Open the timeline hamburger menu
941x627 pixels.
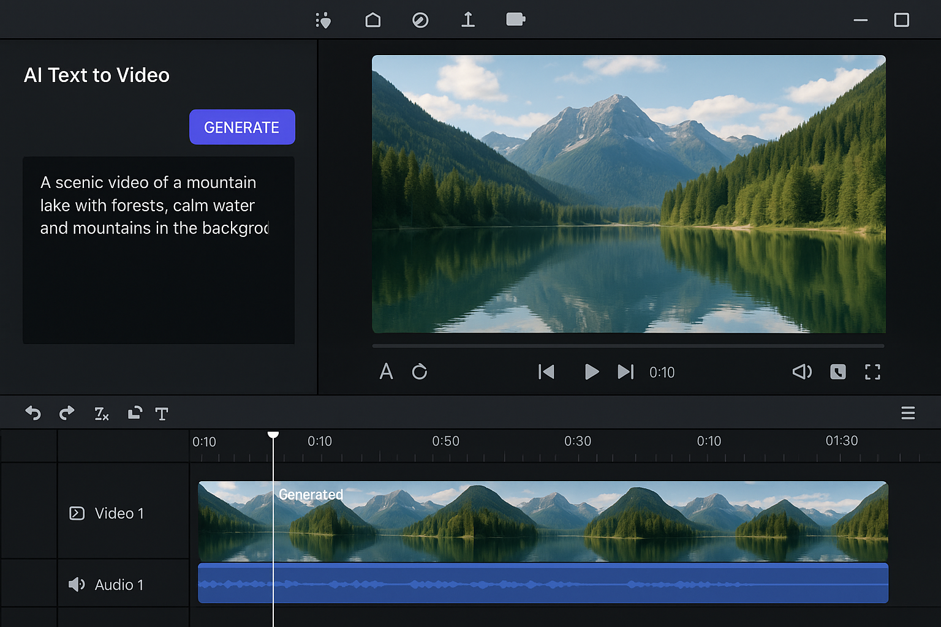[908, 413]
